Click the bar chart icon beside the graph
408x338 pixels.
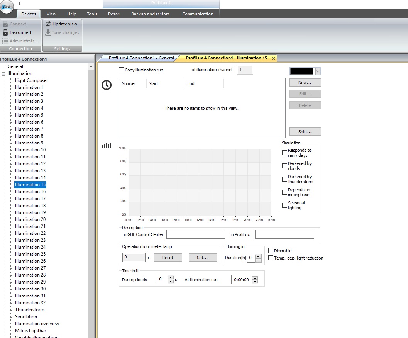point(107,146)
